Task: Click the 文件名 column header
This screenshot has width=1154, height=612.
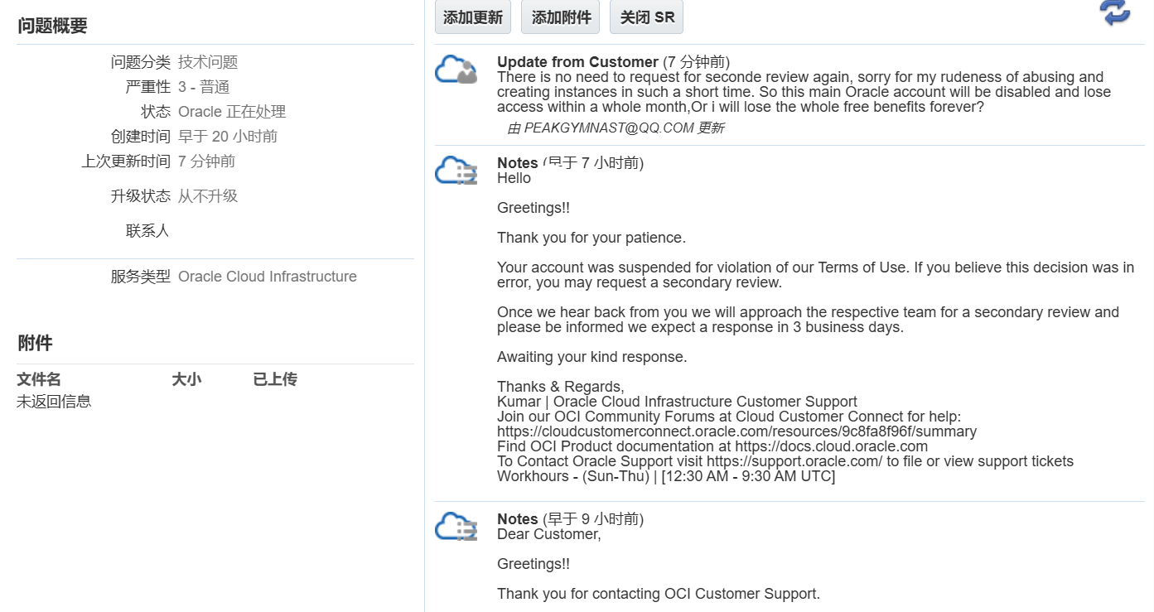Action: (39, 379)
